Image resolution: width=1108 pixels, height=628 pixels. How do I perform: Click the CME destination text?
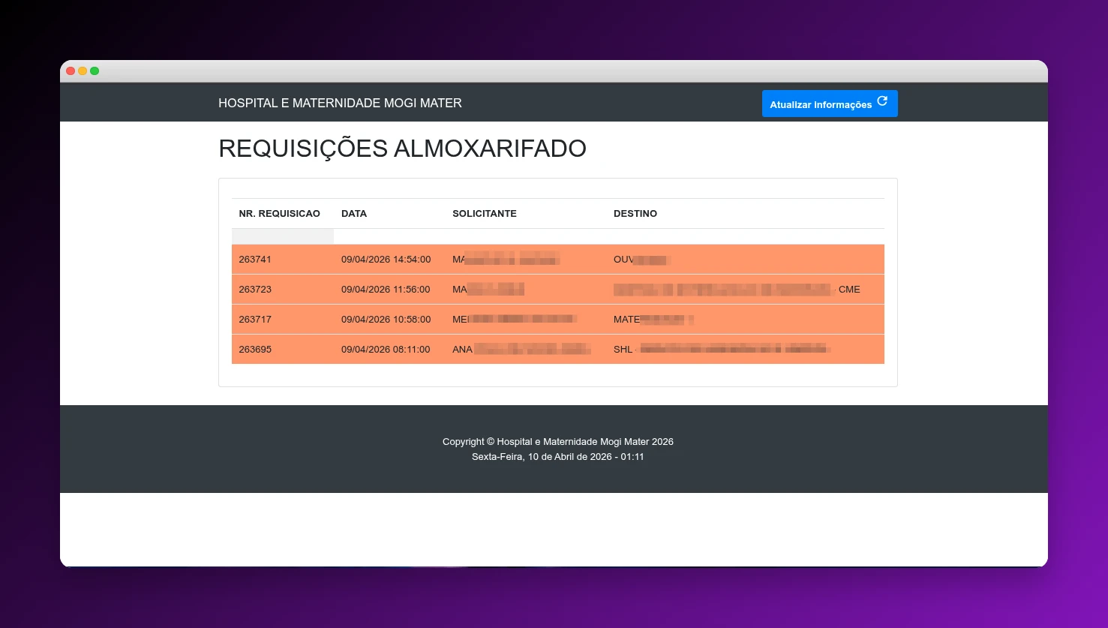[849, 290]
